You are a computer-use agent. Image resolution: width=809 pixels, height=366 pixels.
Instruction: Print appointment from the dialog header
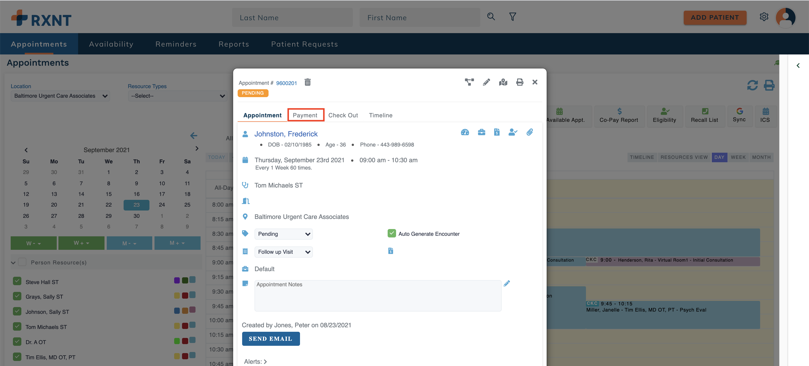(x=520, y=82)
